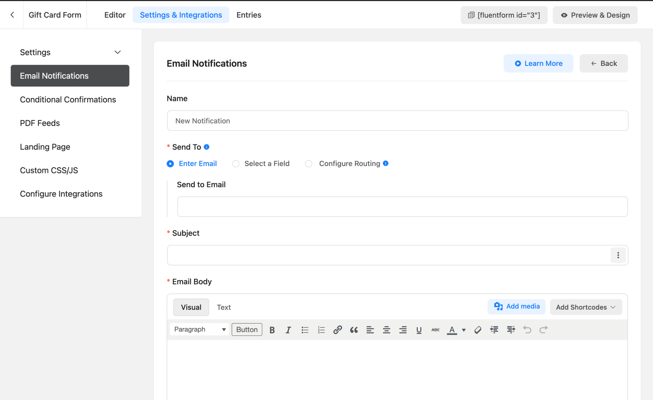Viewport: 653px width, 400px height.
Task: Insert a hyperlink using the link icon
Action: pos(338,330)
